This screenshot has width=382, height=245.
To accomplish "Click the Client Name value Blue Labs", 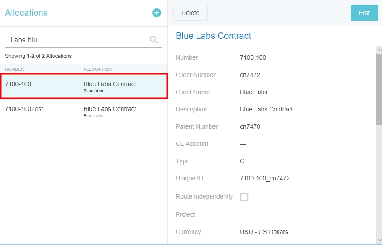I will [x=254, y=92].
